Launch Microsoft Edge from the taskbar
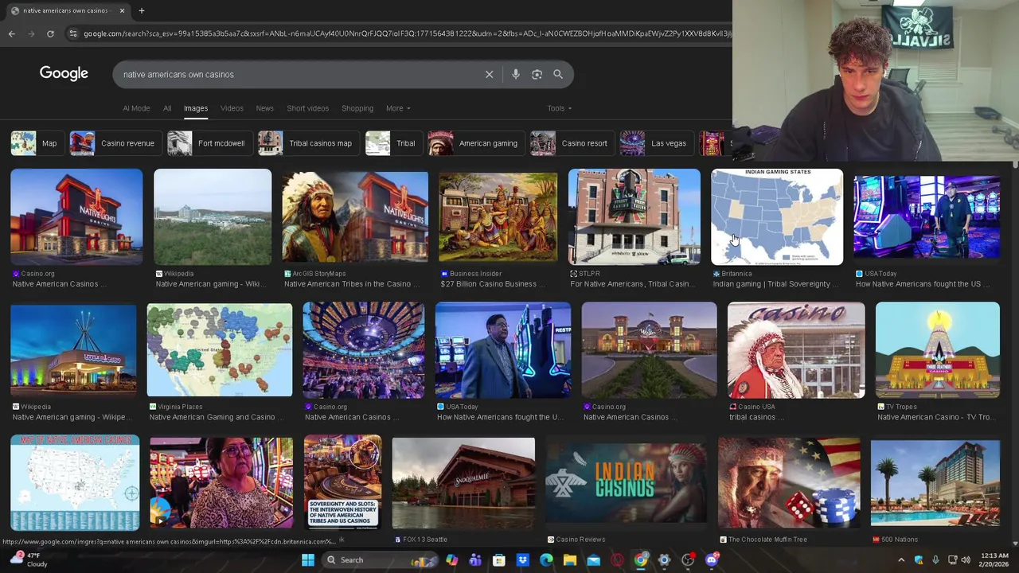The width and height of the screenshot is (1019, 573). click(546, 559)
